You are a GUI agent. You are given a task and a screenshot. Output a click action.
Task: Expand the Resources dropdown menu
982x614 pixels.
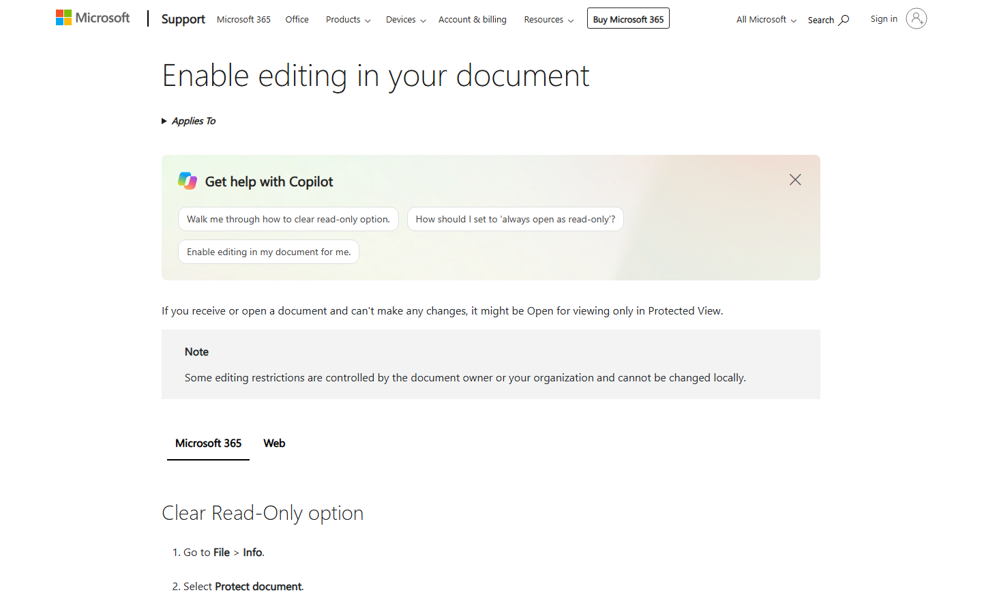coord(549,19)
